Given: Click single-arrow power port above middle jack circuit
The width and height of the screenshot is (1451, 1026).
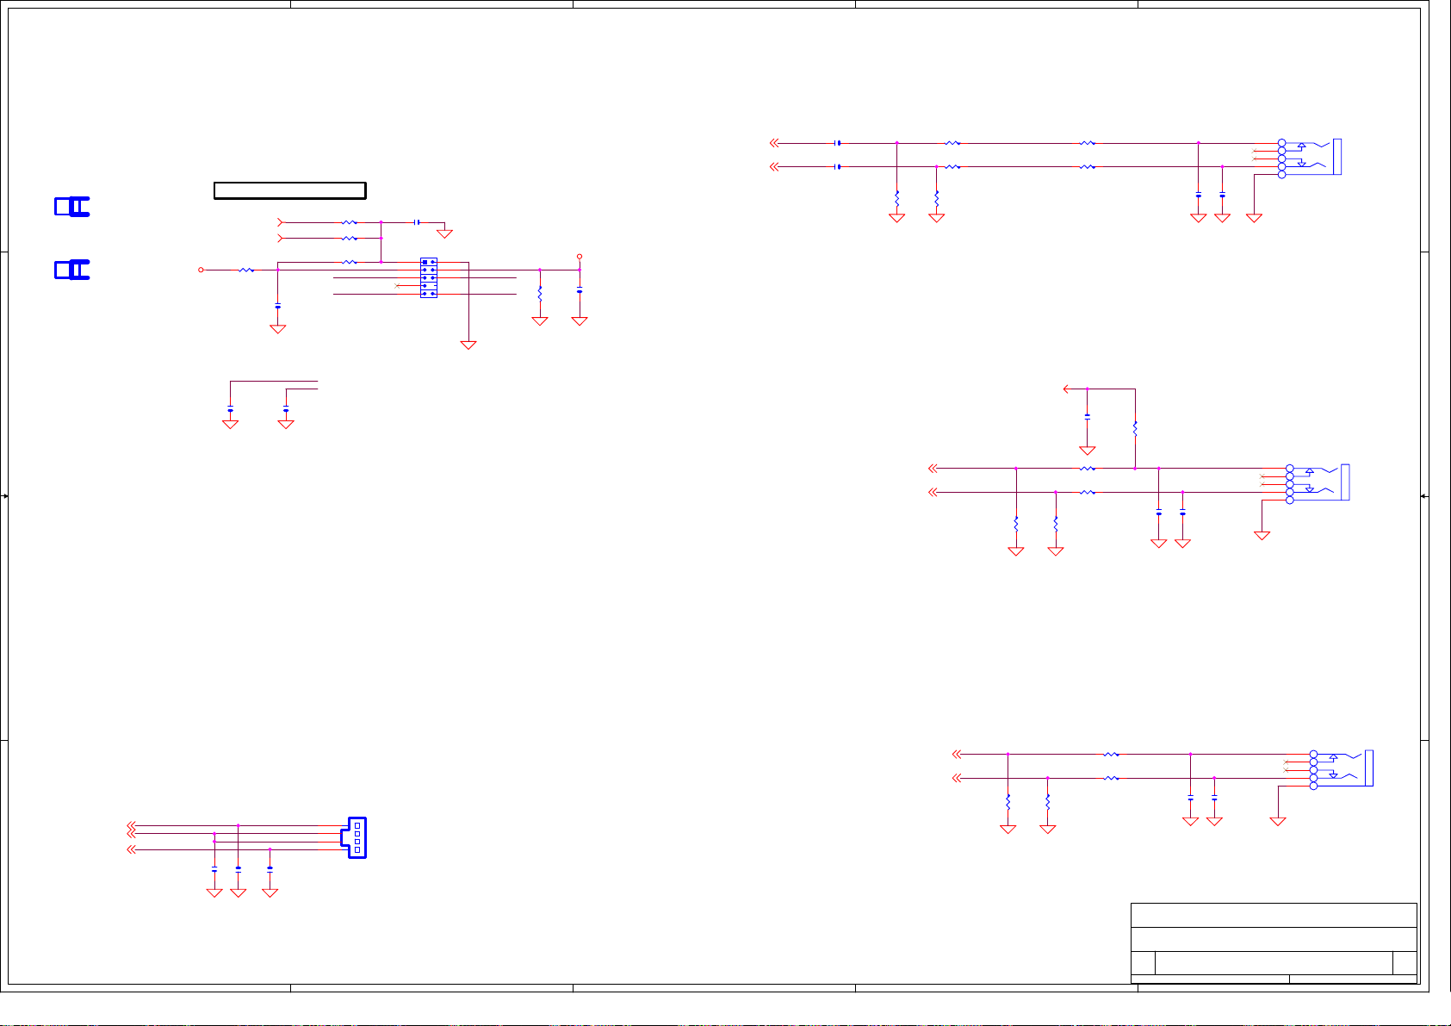Looking at the screenshot, I should click(x=1067, y=389).
